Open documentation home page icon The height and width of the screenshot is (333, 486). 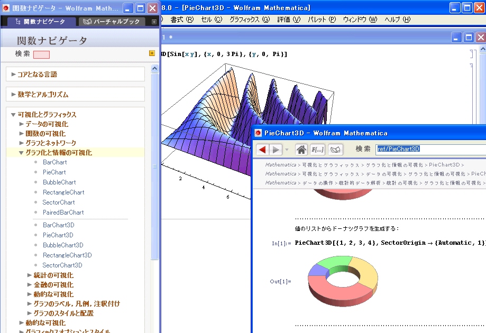tap(301, 150)
